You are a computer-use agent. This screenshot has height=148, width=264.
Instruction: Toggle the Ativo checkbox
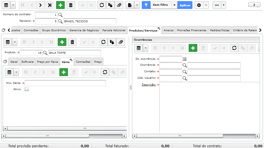[x=27, y=89]
